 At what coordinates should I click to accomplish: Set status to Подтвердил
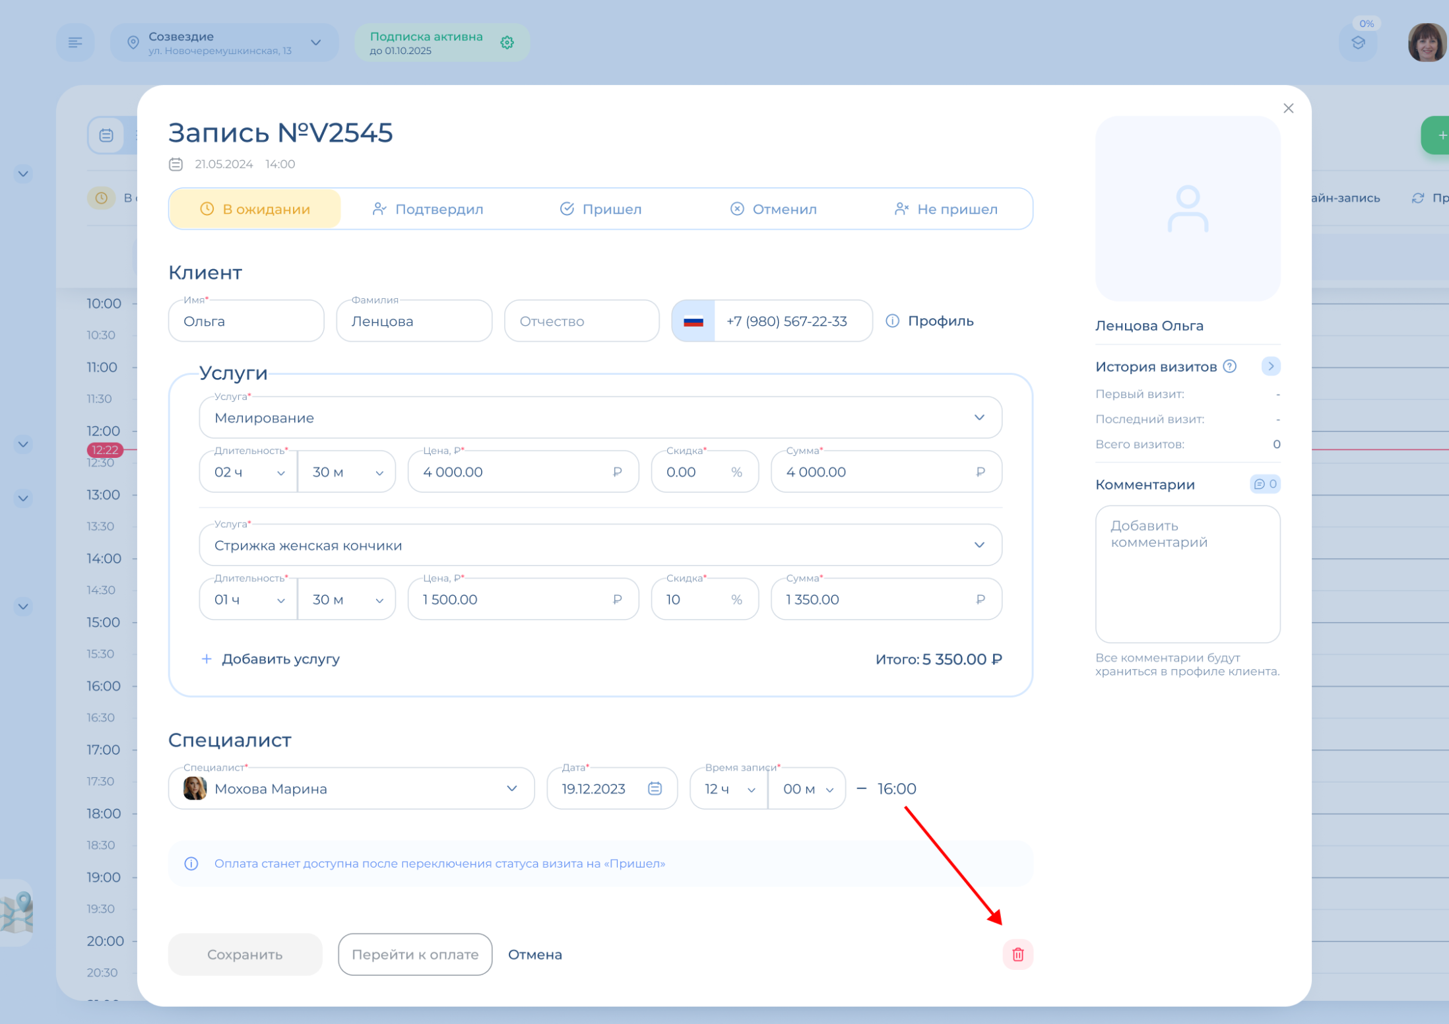428,209
